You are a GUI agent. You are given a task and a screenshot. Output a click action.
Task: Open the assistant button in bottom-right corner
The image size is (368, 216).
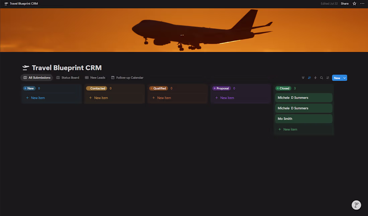tap(356, 205)
